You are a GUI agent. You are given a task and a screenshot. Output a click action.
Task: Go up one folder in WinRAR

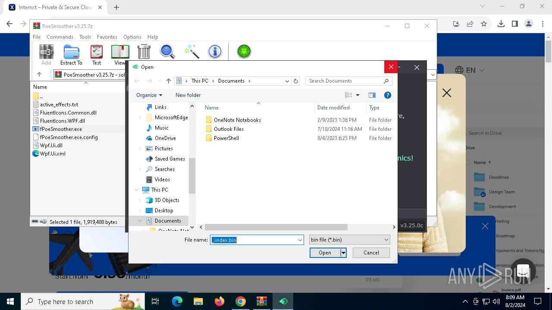(39, 74)
